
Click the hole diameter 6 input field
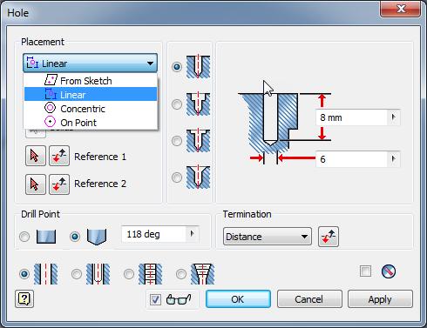pyautogui.click(x=352, y=159)
